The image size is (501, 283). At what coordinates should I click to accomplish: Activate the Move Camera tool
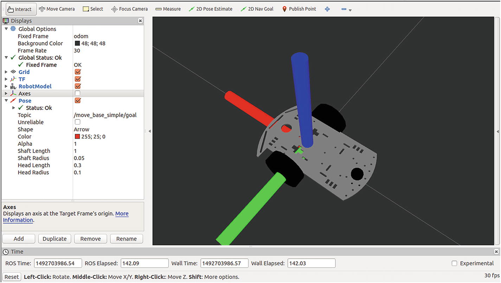(x=57, y=9)
